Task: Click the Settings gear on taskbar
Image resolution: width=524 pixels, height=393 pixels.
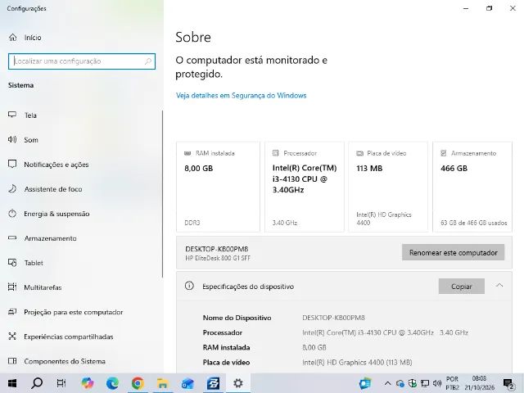Action: coord(238,383)
